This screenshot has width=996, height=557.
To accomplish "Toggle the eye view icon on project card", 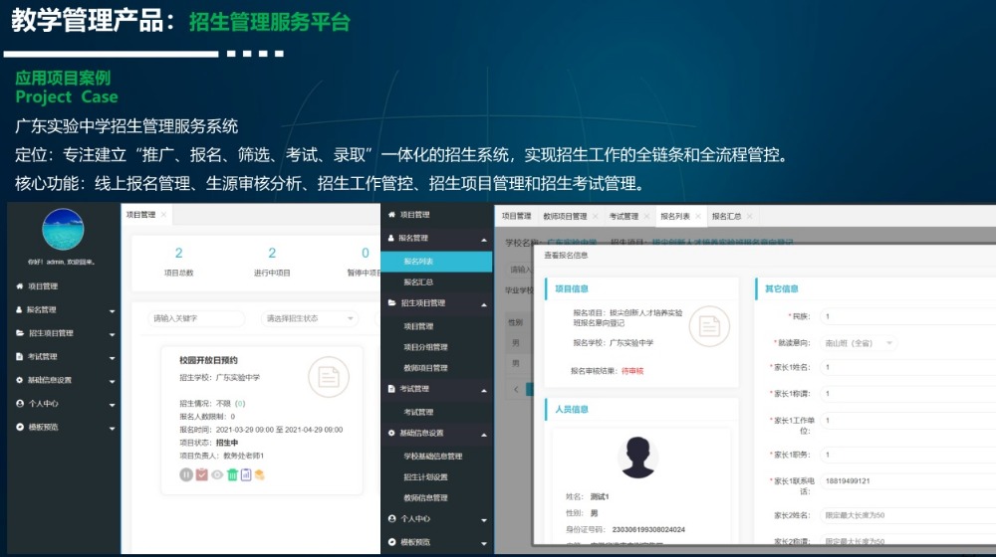I will click(216, 474).
